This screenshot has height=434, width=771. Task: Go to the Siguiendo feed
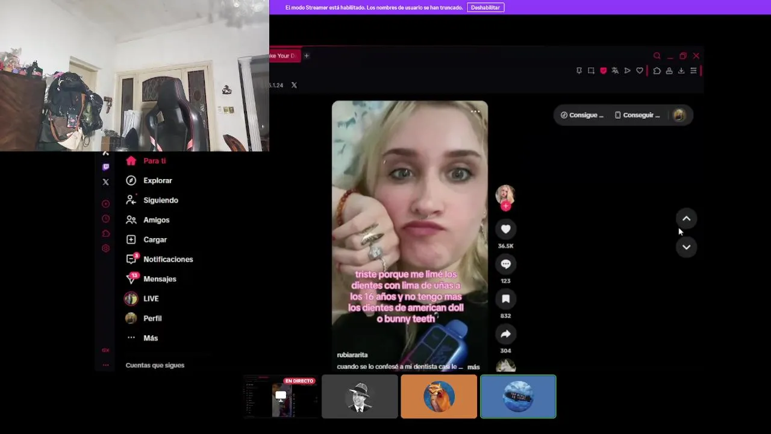152,200
